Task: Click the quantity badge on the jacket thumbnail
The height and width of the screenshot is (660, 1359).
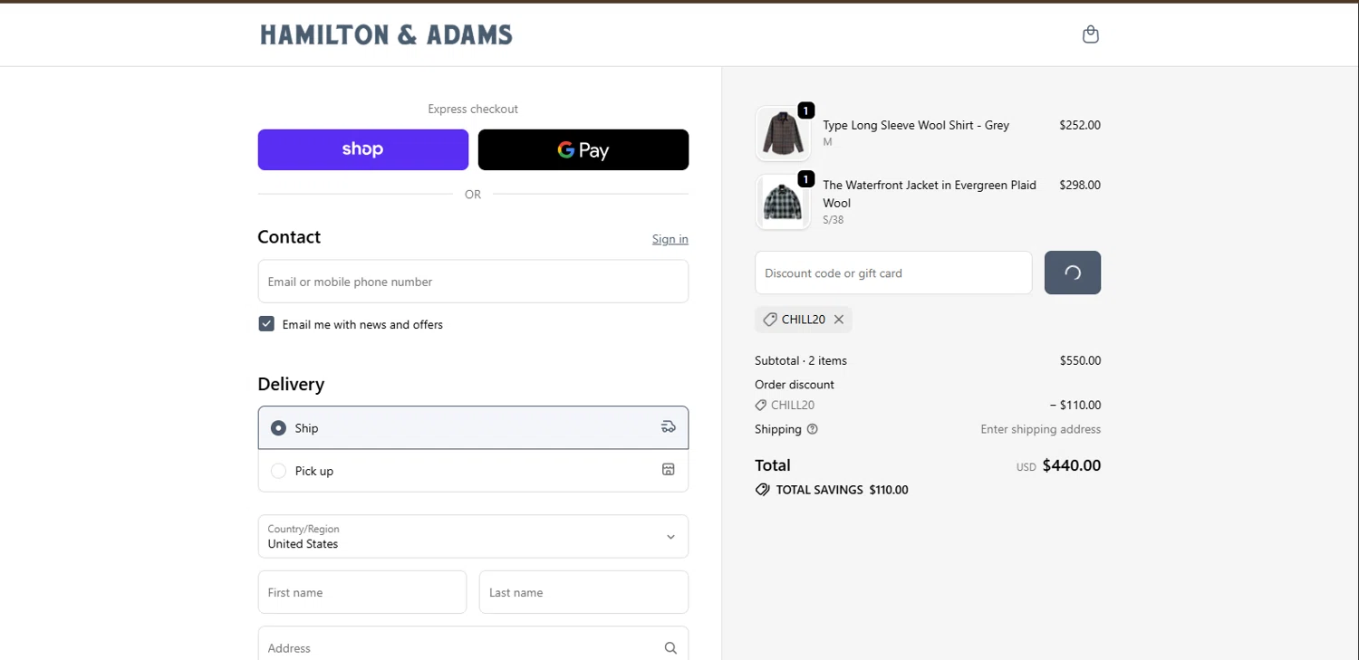Action: [x=805, y=179]
